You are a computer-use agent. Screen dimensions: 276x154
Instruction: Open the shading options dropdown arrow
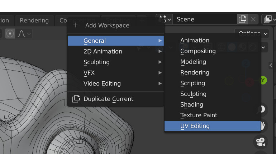263,47
